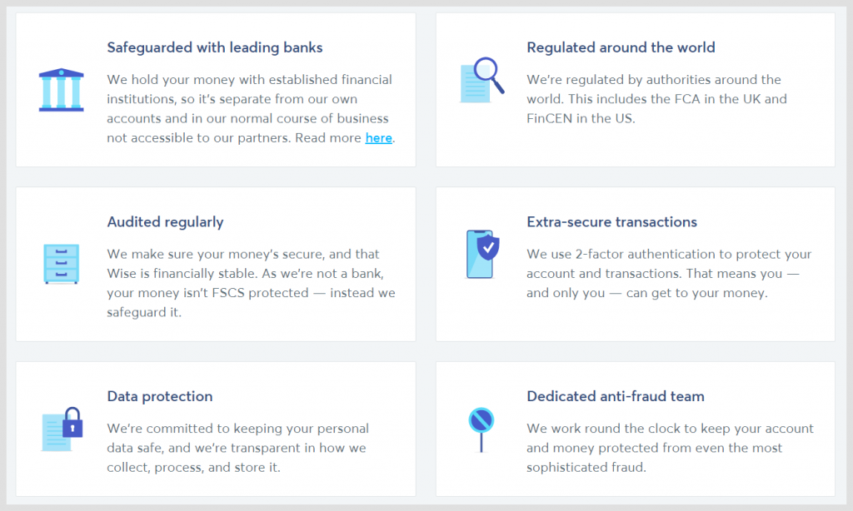Image resolution: width=853 pixels, height=511 pixels.
Task: Click the paragraph about FSCS protection
Action: [x=251, y=283]
